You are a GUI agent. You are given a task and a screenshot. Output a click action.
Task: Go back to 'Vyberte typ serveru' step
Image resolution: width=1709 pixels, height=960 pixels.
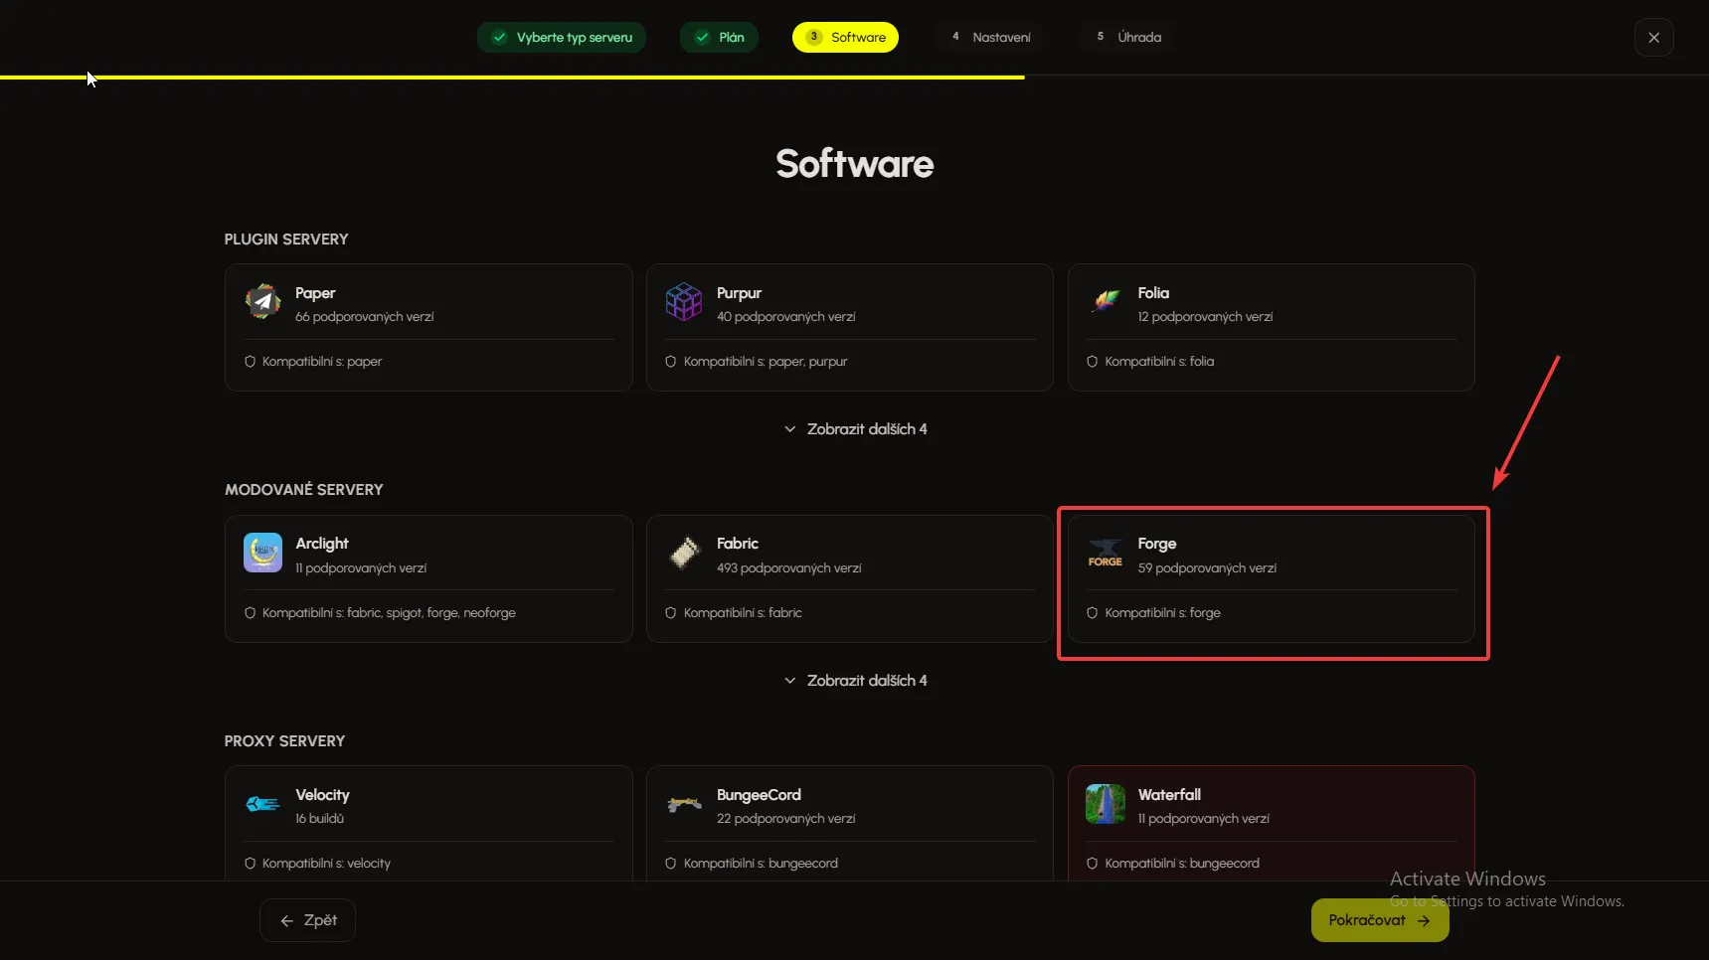coord(562,37)
